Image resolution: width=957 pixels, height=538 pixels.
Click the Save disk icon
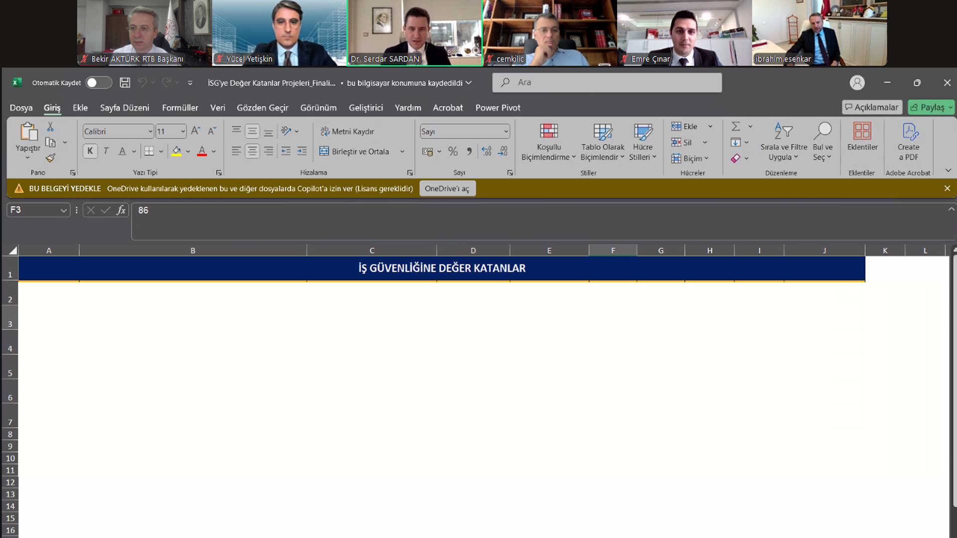click(125, 83)
